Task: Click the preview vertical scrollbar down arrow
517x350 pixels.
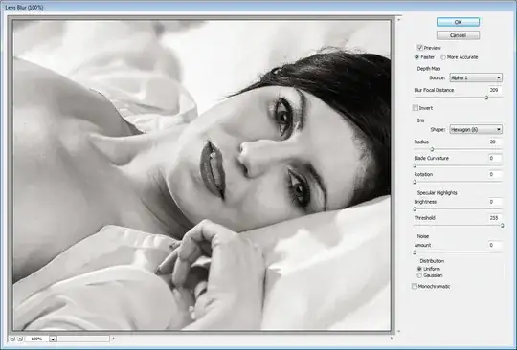Action: pos(398,331)
